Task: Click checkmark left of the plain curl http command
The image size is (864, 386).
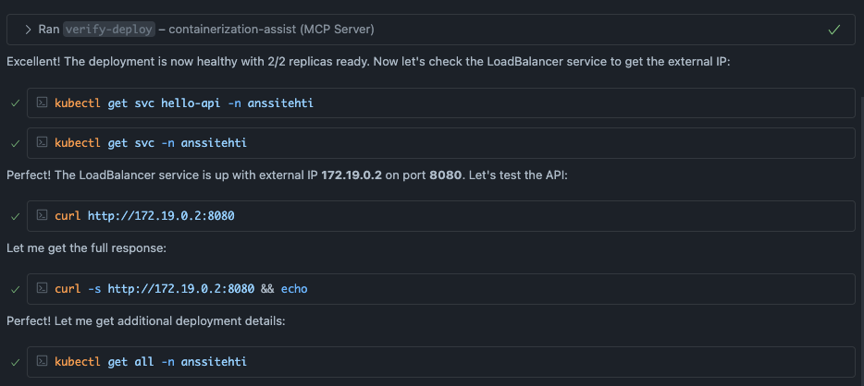Action: (x=15, y=217)
